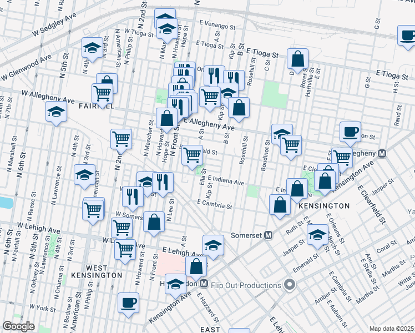Click the front shopping bag marker near E Clearfield and Kensington Ave
This screenshot has height=333, width=415.
point(325,181)
